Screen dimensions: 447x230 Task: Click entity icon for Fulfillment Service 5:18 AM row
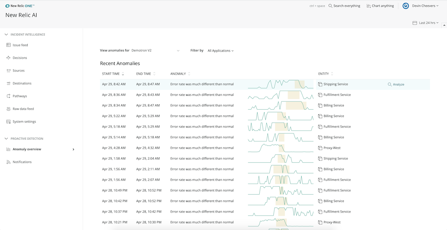[320, 127]
